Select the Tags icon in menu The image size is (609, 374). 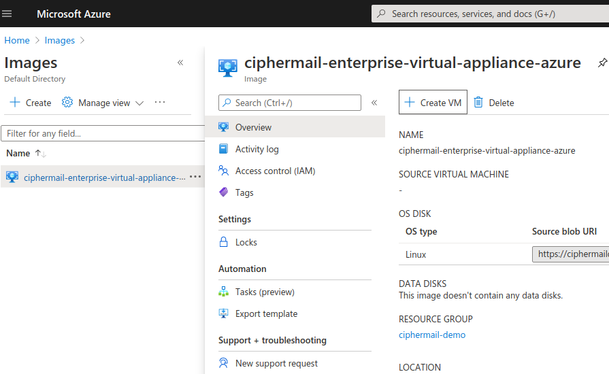coord(223,192)
